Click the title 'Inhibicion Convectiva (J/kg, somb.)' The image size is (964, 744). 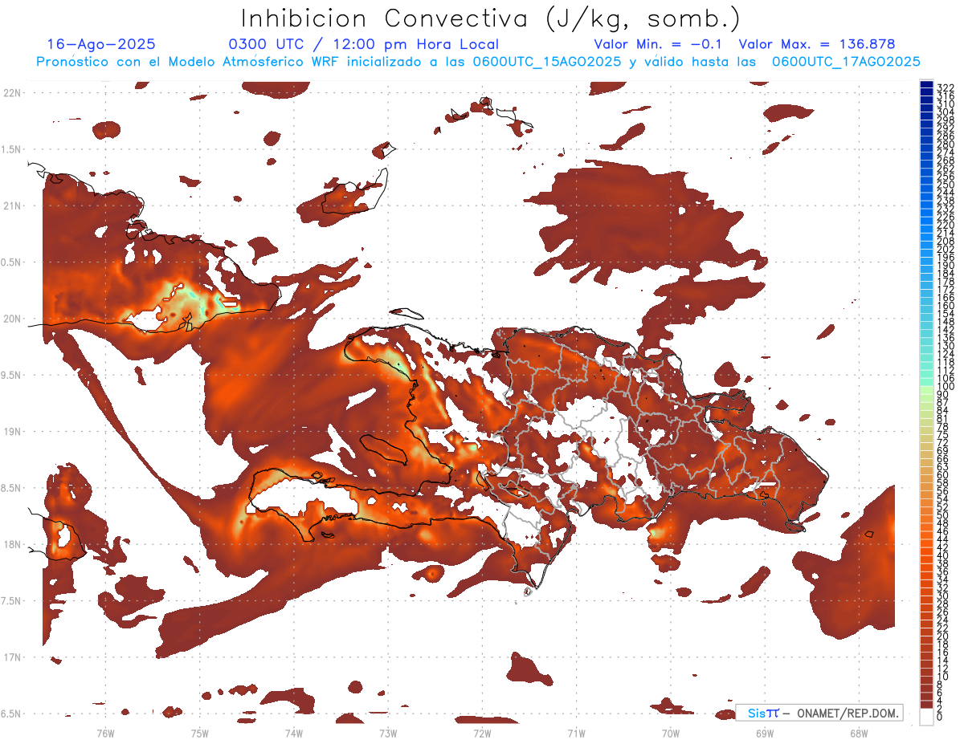click(491, 18)
